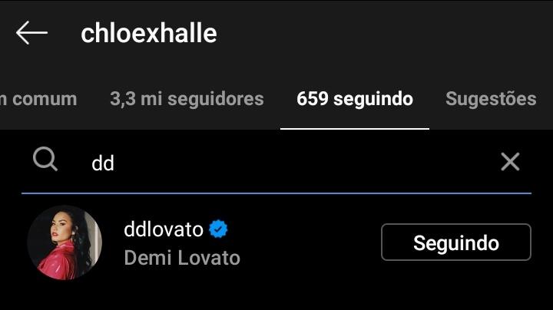Tap the chloexhalle header title

click(149, 34)
